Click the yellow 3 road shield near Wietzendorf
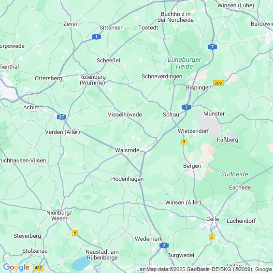Screen dimensions: 273x273 pyautogui.click(x=184, y=142)
